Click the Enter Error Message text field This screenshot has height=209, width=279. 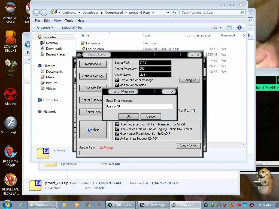coord(140,106)
